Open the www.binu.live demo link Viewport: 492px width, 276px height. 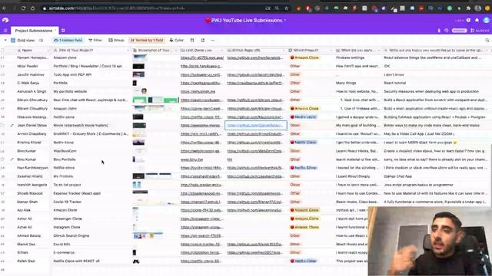[x=191, y=159]
